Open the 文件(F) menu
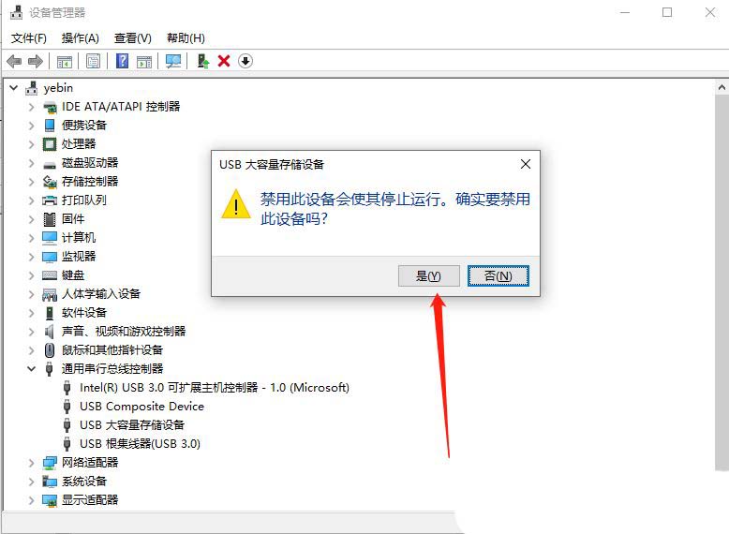Screen dimensions: 729x534 point(29,38)
